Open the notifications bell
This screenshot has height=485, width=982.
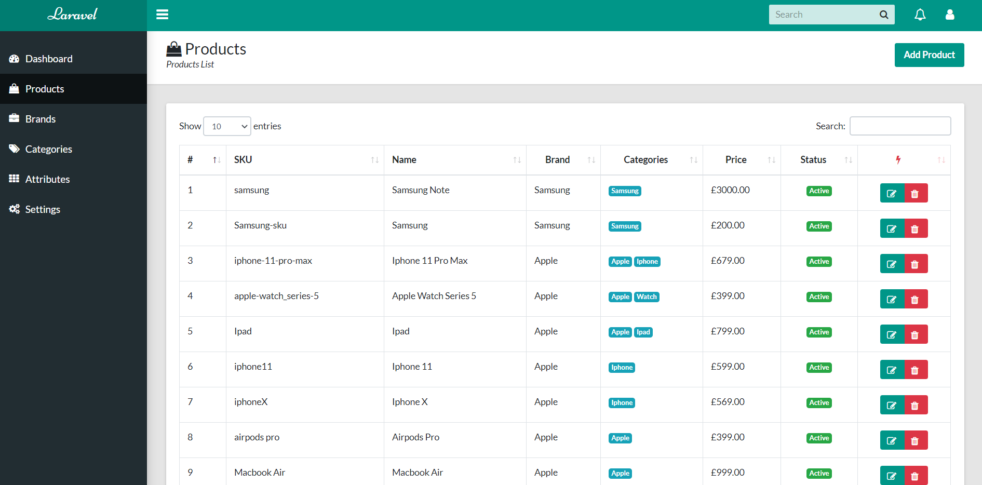coord(920,15)
